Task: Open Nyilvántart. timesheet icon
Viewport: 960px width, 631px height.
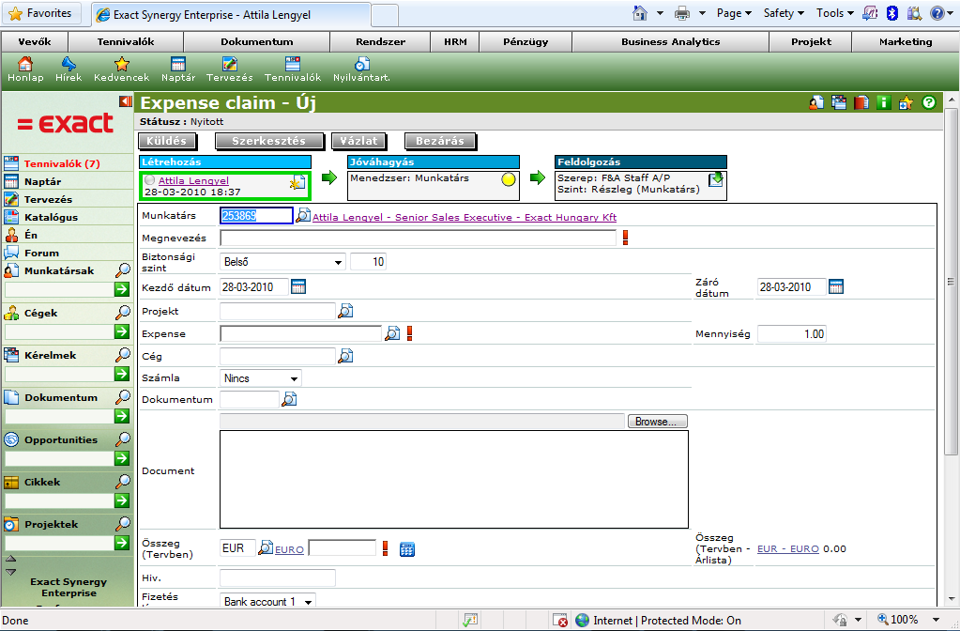Action: [x=362, y=64]
